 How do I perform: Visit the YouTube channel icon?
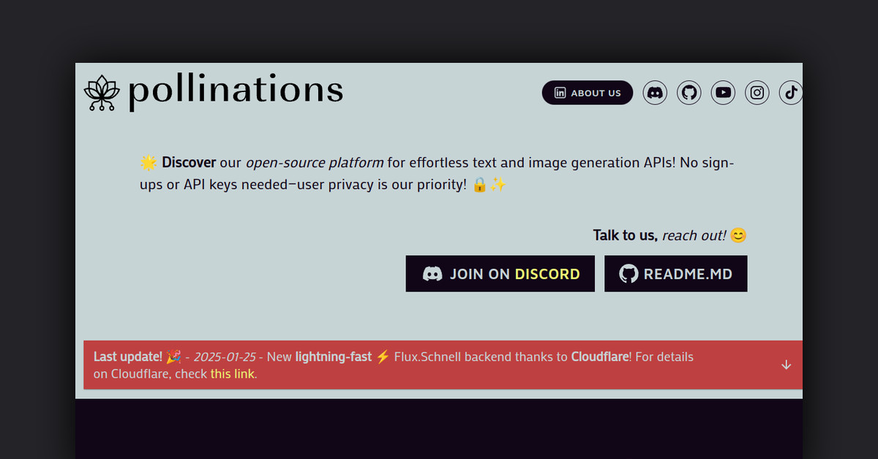tap(723, 93)
